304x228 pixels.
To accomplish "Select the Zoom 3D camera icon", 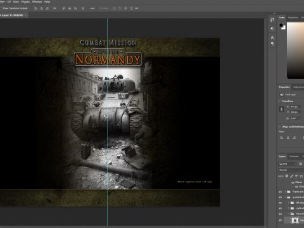I will coord(137,8).
